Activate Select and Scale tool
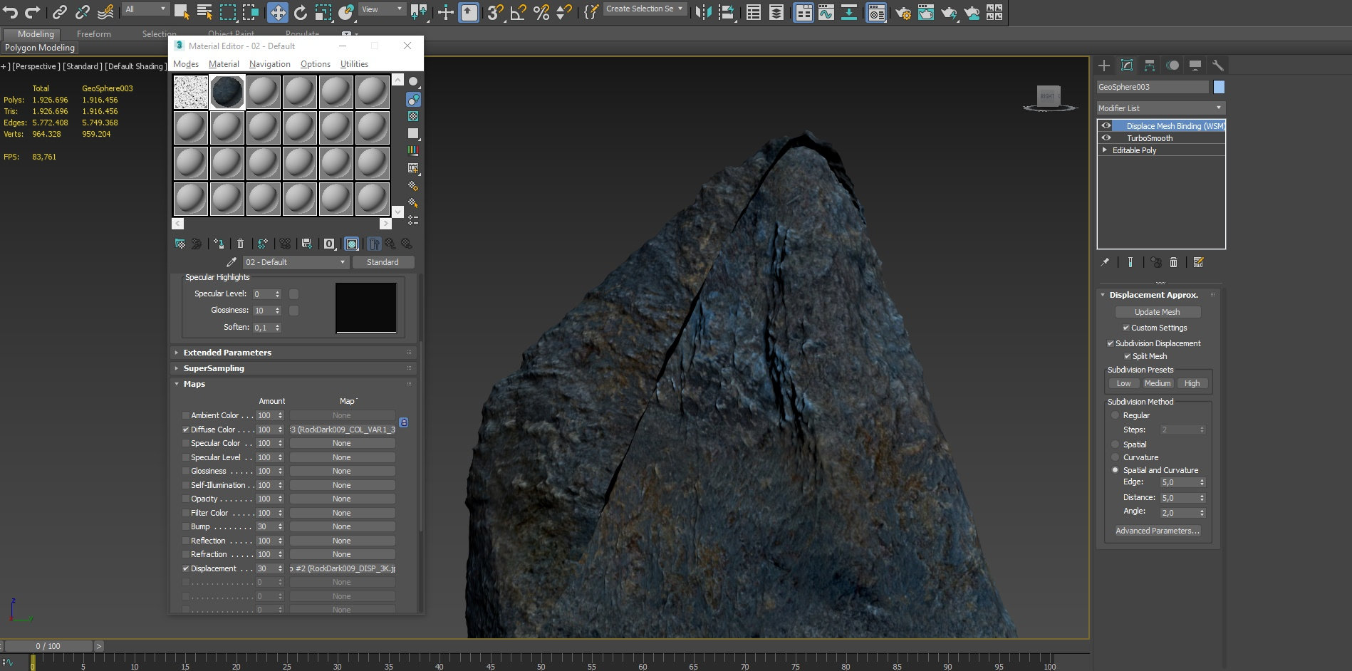The height and width of the screenshot is (671, 1352). coord(323,11)
